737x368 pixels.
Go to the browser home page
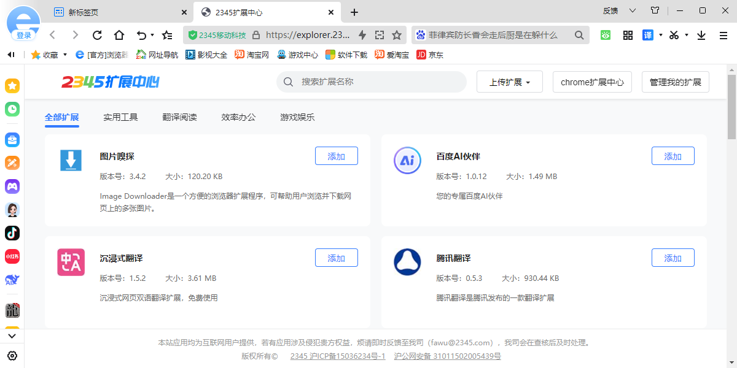coord(119,35)
